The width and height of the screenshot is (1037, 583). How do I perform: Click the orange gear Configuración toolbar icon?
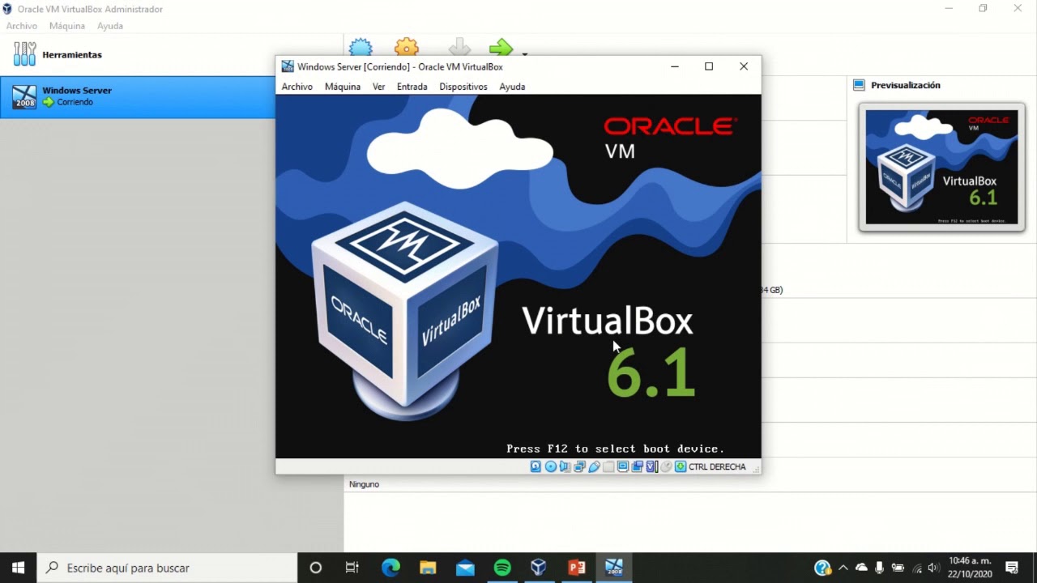pos(407,47)
